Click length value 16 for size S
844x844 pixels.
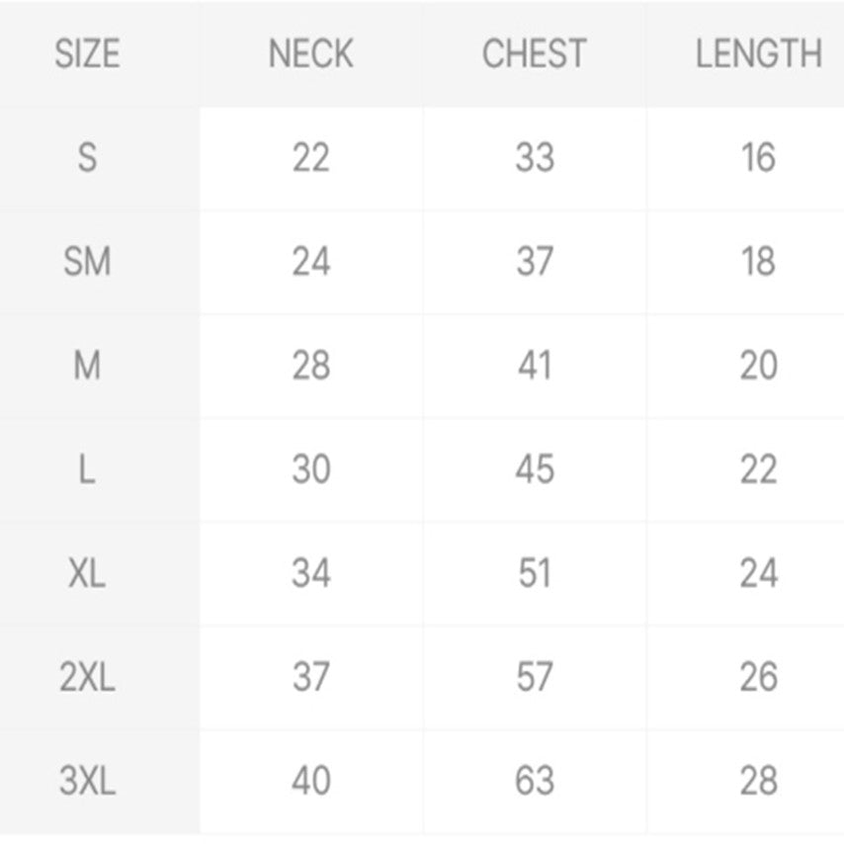[759, 158]
